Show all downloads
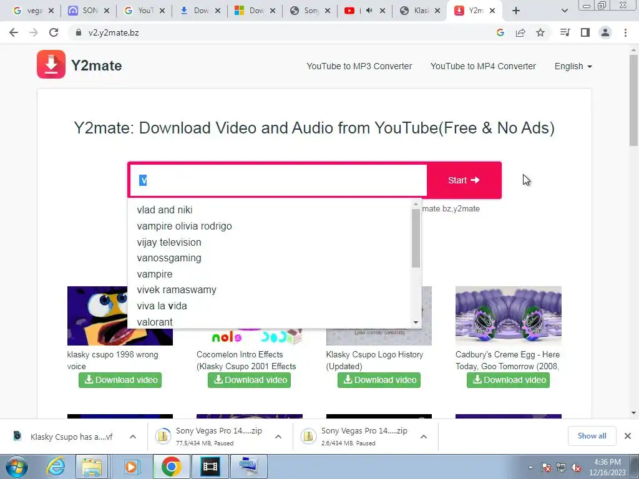639x479 pixels. tap(592, 436)
